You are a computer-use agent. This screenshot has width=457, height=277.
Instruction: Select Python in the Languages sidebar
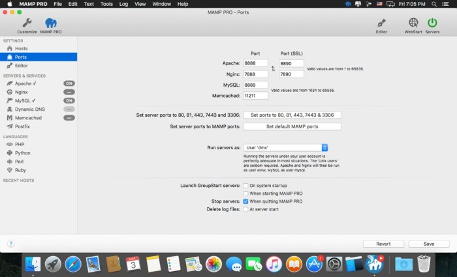[x=23, y=153]
